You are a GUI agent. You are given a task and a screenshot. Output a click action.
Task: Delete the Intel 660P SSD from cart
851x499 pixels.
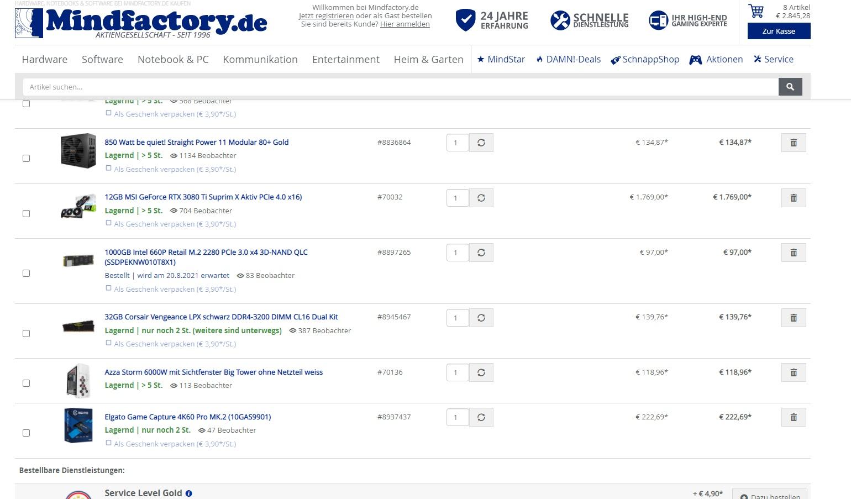pyautogui.click(x=794, y=253)
